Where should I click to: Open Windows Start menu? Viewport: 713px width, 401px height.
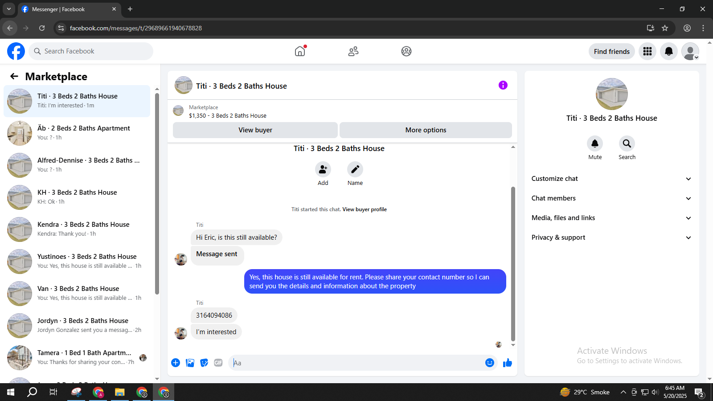tap(11, 392)
